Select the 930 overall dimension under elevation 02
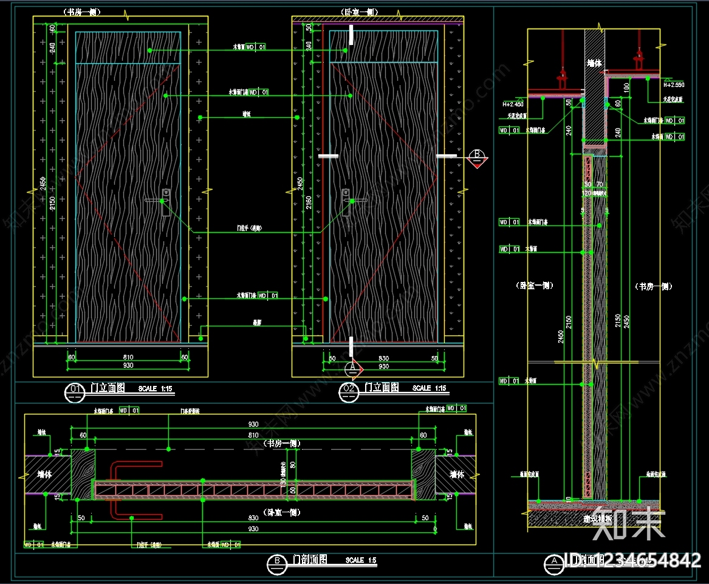The width and height of the screenshot is (709, 584). (x=383, y=366)
